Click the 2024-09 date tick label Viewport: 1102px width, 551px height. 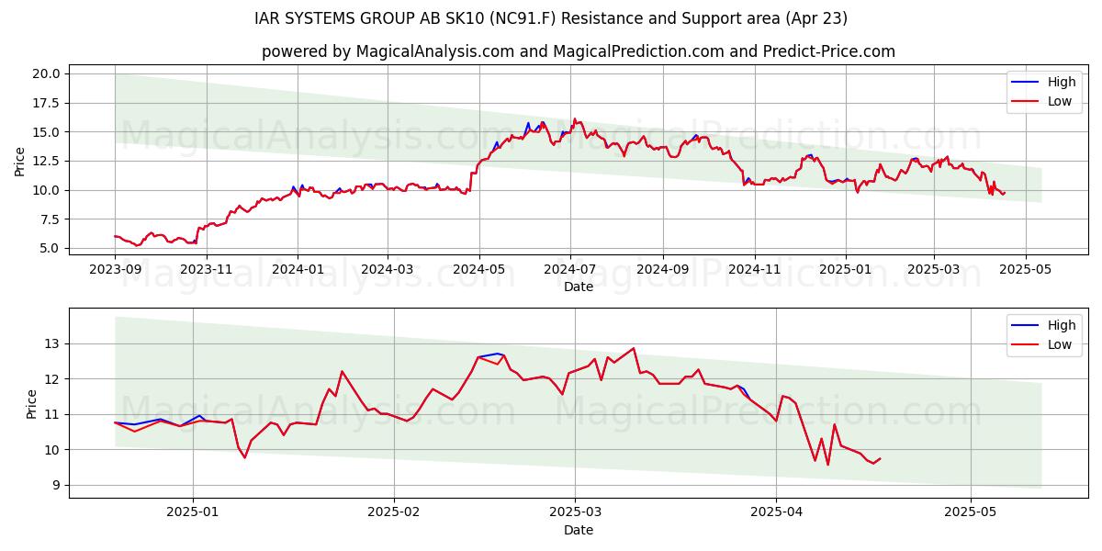tap(663, 270)
